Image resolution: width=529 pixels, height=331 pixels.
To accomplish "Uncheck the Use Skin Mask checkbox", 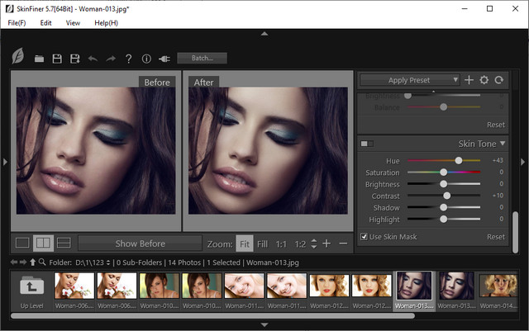I will click(365, 237).
